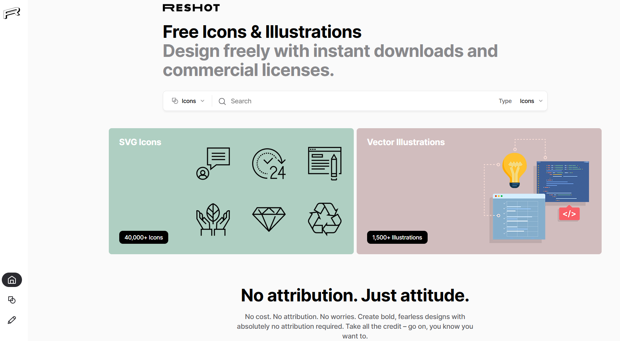Click the hands holding leaf icon
Image resolution: width=620 pixels, height=341 pixels.
pos(213,219)
